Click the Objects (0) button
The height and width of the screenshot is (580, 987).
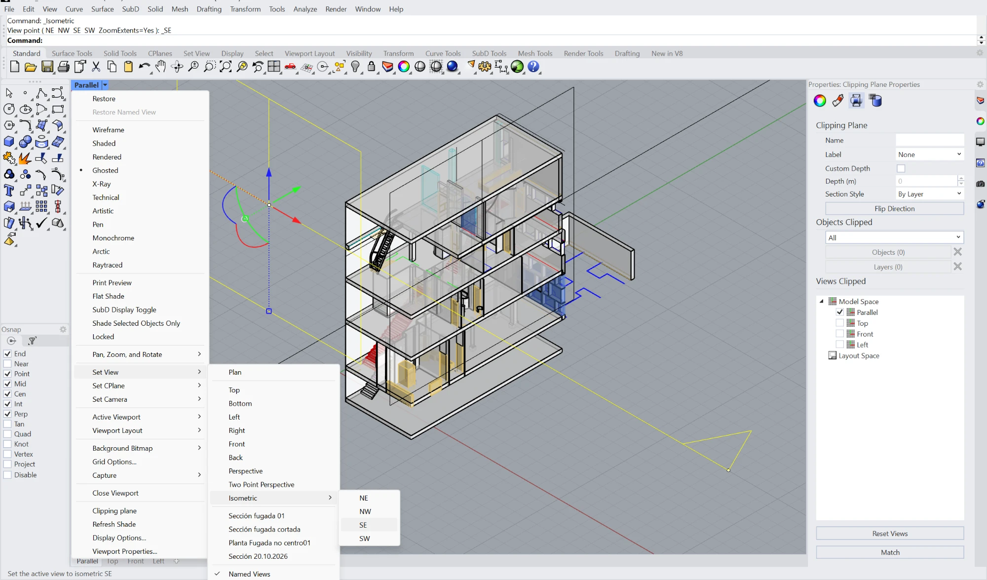(888, 252)
